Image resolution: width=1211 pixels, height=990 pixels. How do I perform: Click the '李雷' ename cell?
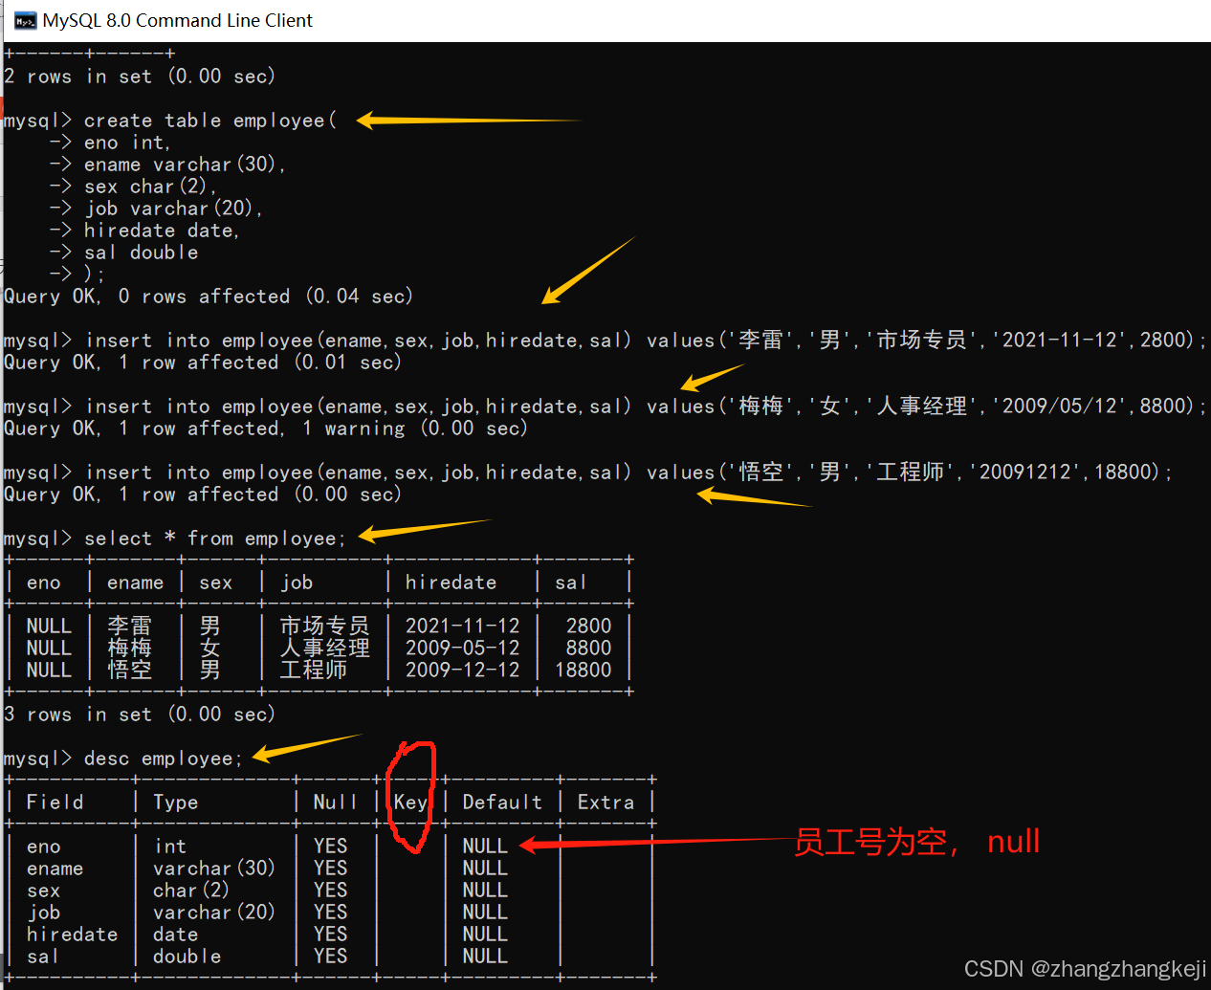pyautogui.click(x=129, y=627)
